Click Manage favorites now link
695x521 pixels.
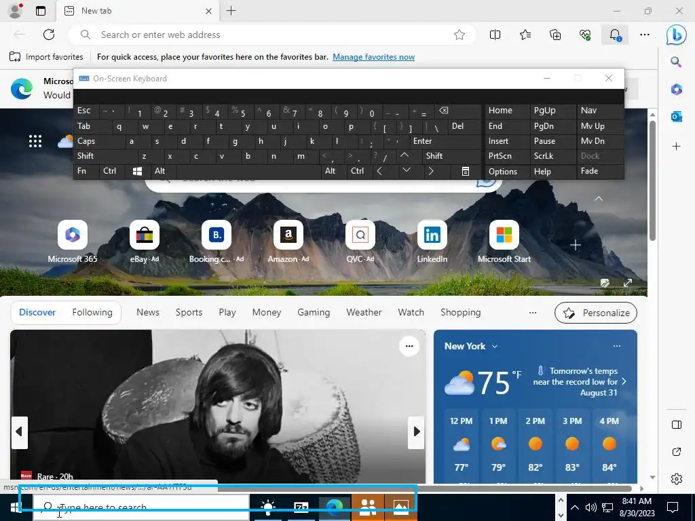[x=374, y=57]
